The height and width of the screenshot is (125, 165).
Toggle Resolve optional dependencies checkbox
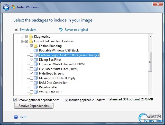[x=15, y=100]
